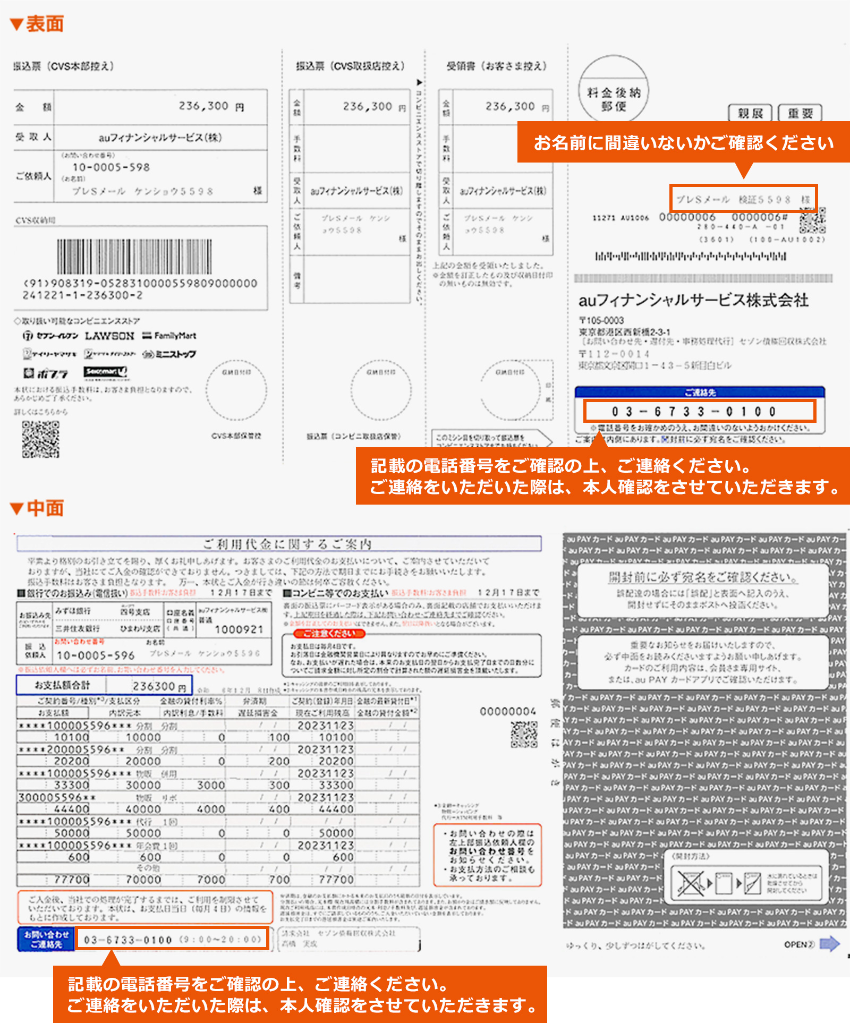850x1023 pixels.
Task: Click the 三井住友銀行 bank name
Action: tap(78, 628)
